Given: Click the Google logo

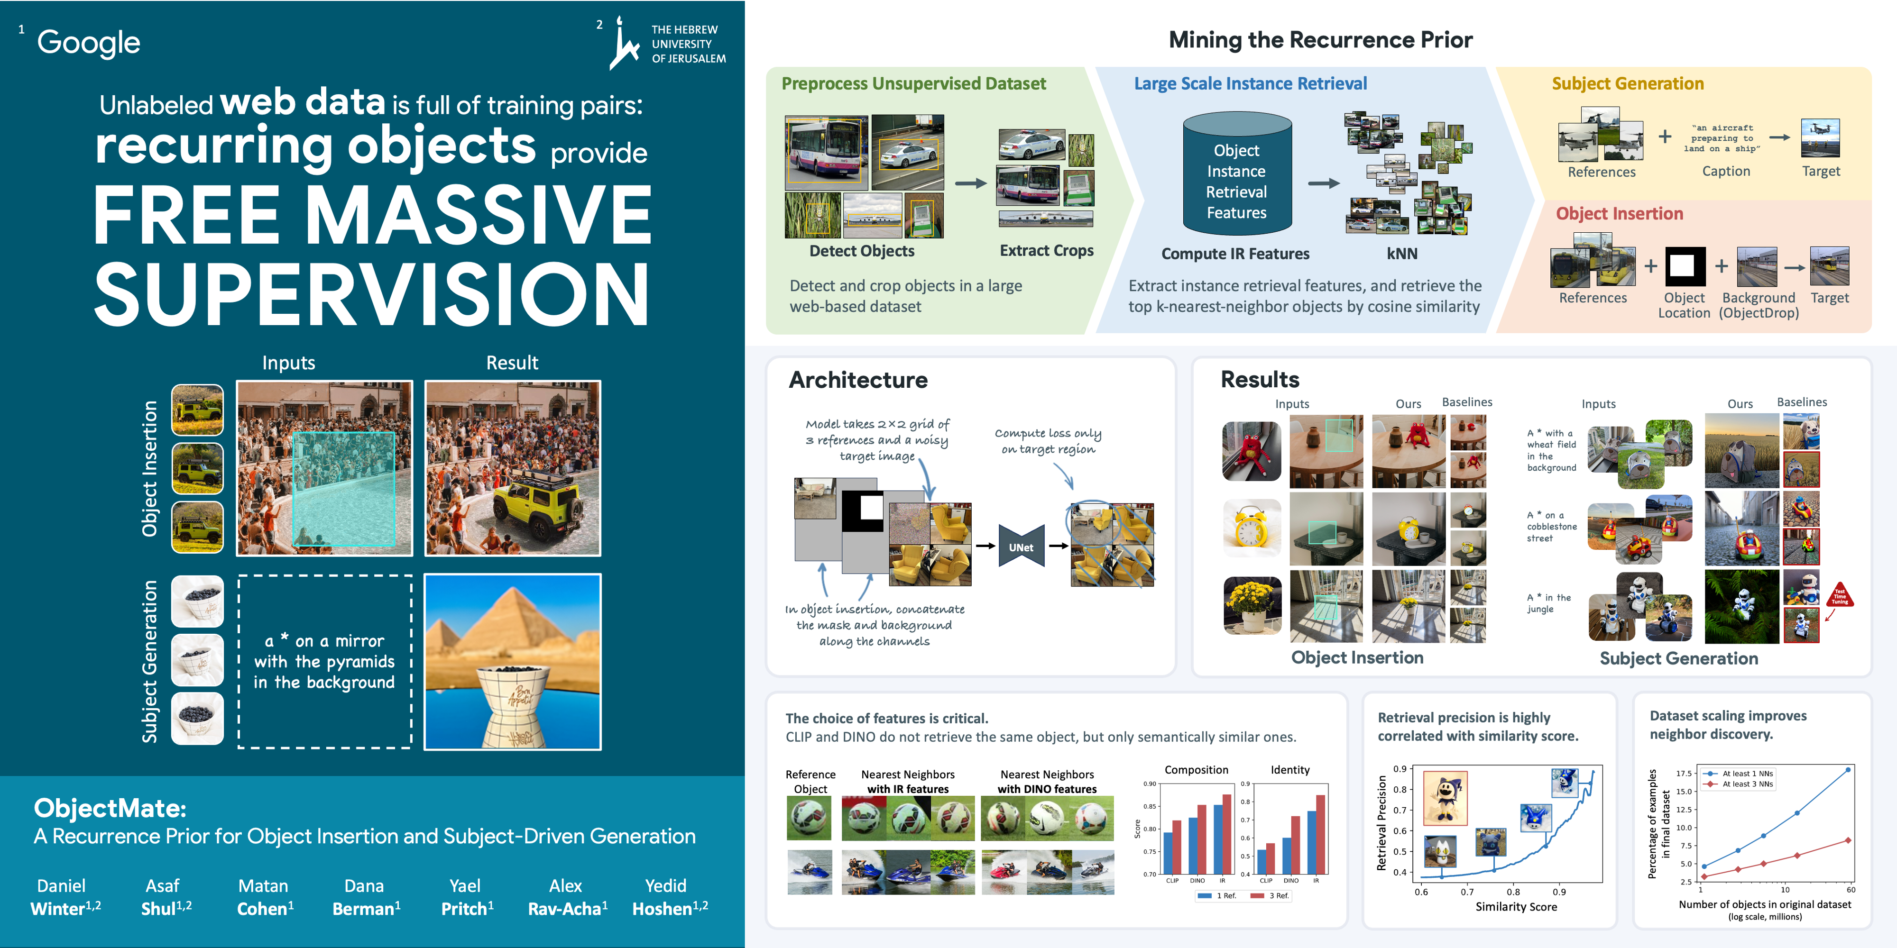Looking at the screenshot, I should coord(88,43).
